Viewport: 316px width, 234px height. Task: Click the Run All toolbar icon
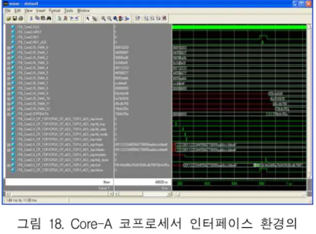coord(158,18)
